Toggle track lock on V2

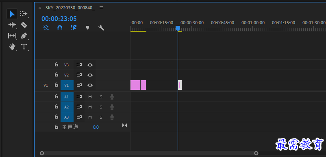[x=57, y=74]
